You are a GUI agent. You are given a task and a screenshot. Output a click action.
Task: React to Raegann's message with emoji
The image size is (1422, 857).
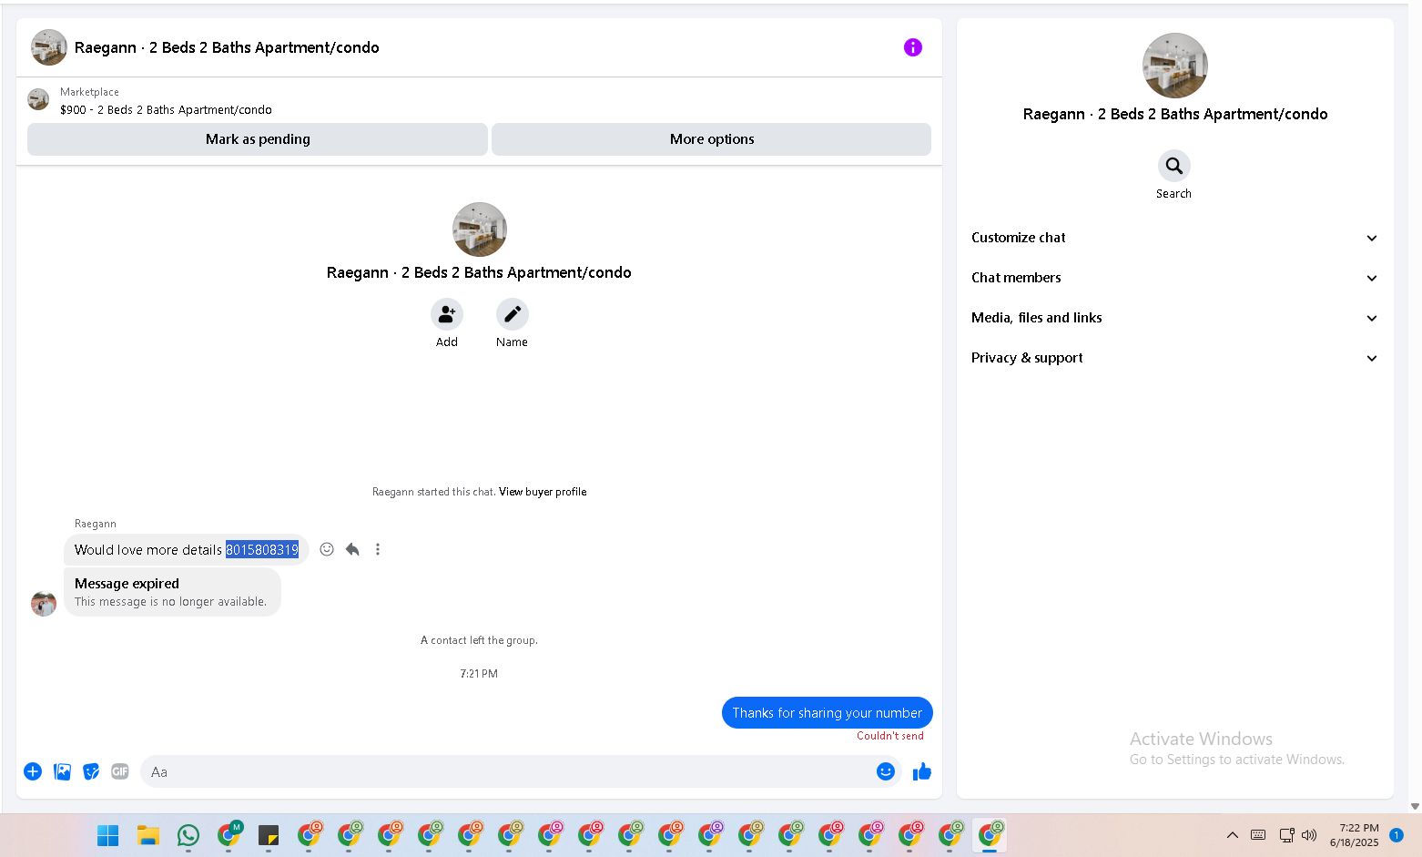coord(327,549)
